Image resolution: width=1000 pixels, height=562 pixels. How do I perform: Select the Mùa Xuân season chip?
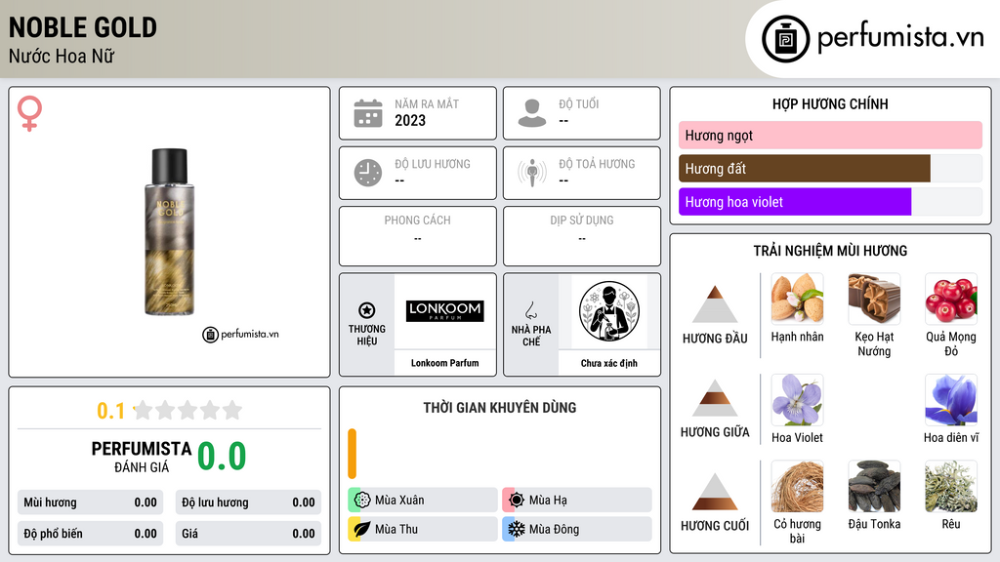coord(423,501)
